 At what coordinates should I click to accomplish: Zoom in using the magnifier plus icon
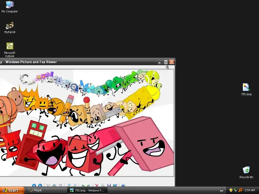point(69,185)
